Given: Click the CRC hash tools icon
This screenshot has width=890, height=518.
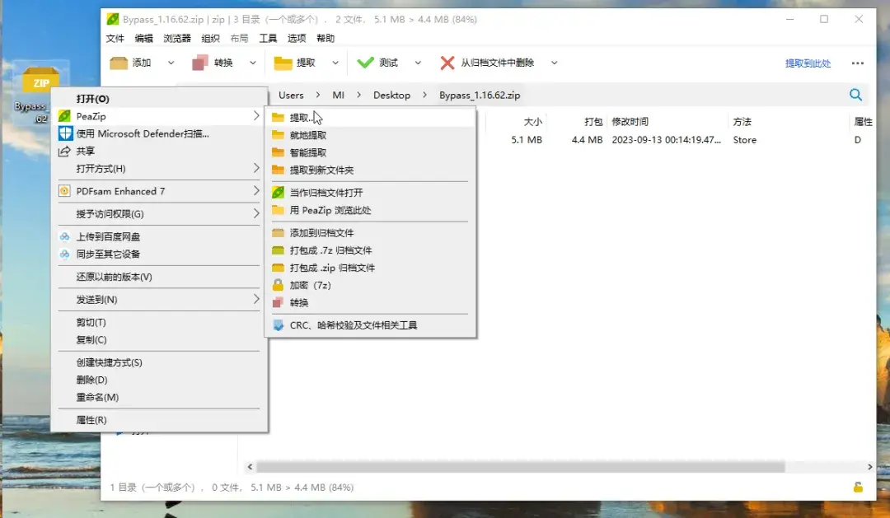Looking at the screenshot, I should click(279, 325).
